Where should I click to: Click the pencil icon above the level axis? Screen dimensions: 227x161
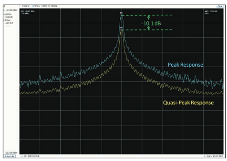coord(4,6)
